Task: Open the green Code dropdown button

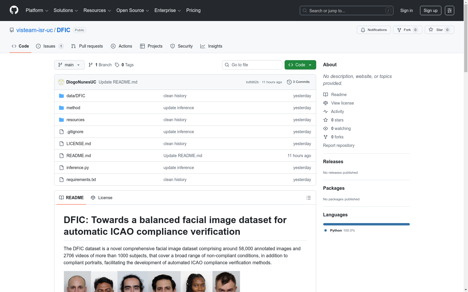Action: (x=300, y=65)
